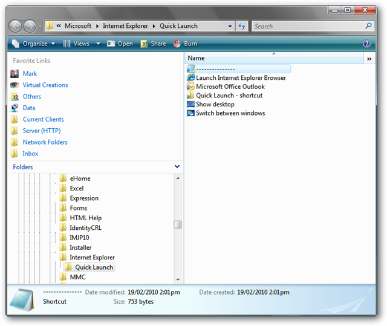
Task: Select Microsoft Office Outlook shortcut
Action: [x=230, y=86]
